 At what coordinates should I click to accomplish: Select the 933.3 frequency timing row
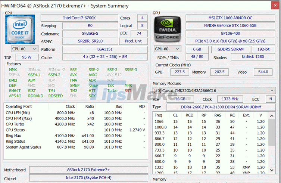pos(211,133)
